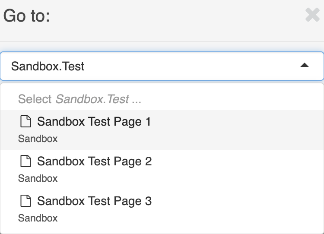Click the blank row area beside Page 3
Viewport: 324px width, 234px height.
(x=238, y=209)
